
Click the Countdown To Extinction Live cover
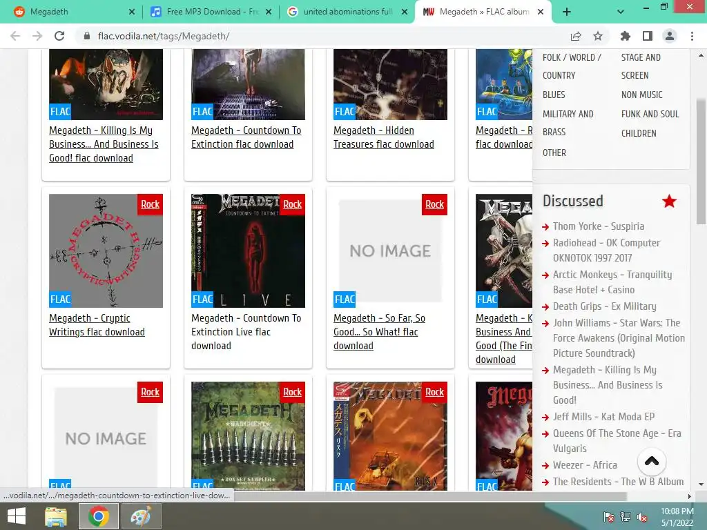coord(248,251)
